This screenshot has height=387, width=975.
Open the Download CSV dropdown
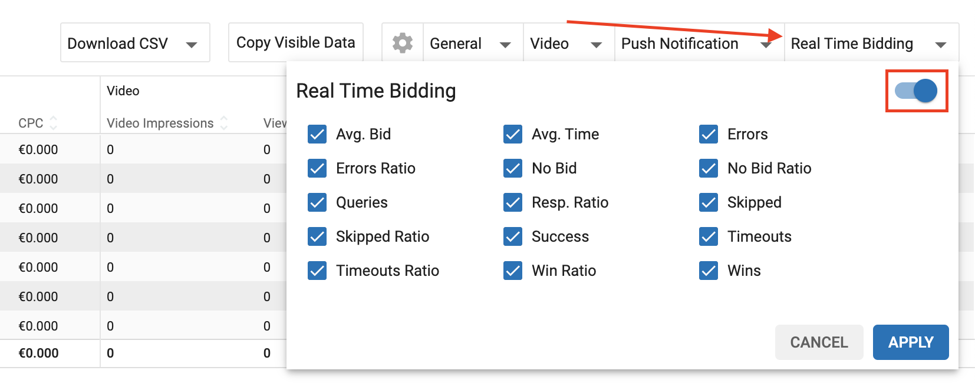coord(135,43)
